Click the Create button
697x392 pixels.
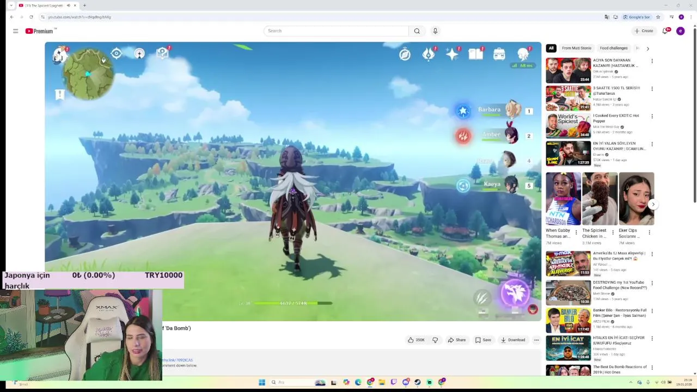pos(644,31)
